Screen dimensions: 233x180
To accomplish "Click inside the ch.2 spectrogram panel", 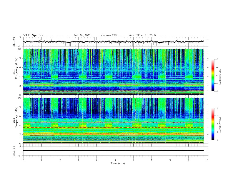I will [x=113, y=121].
